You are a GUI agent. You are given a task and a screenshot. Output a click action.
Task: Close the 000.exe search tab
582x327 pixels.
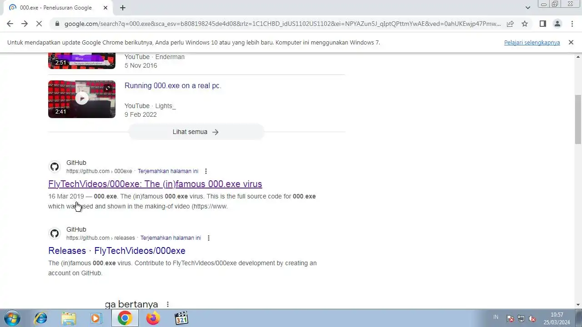pos(105,8)
